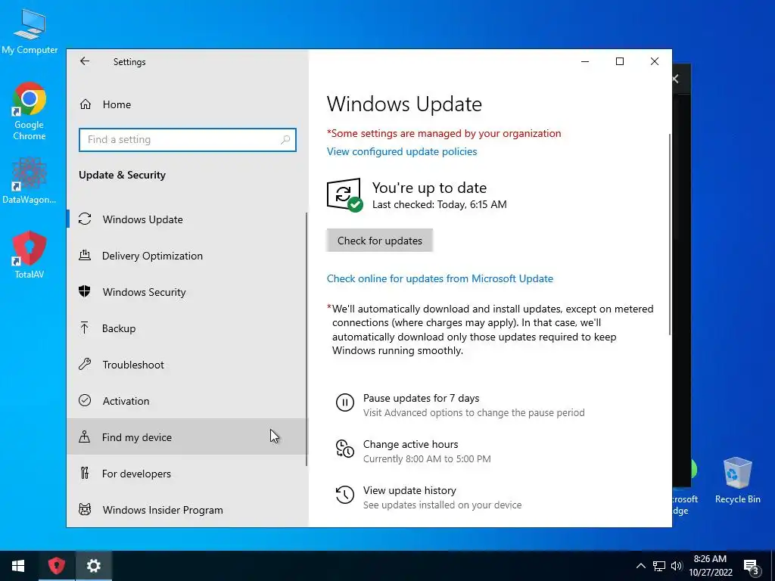This screenshot has height=581, width=775.
Task: Open Windows Insider Program page
Action: coord(188,510)
